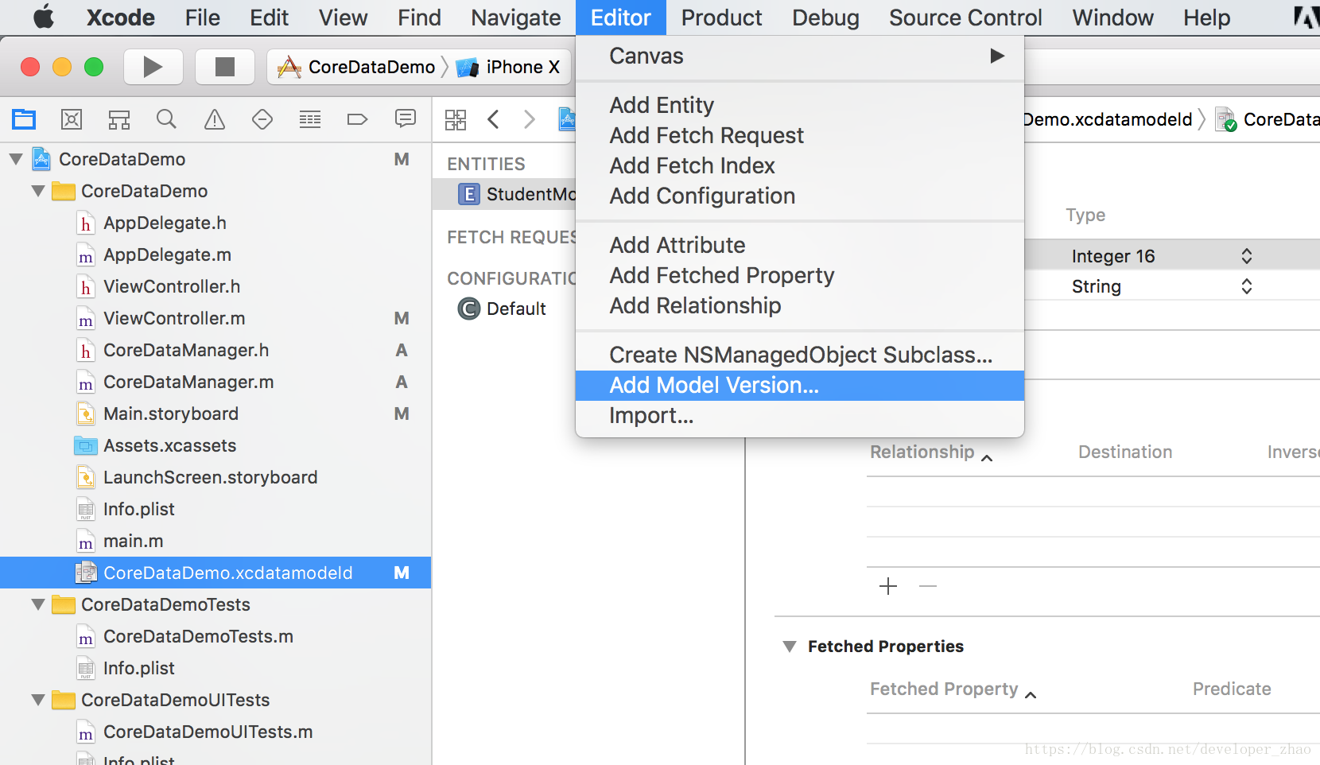Image resolution: width=1320 pixels, height=765 pixels.
Task: Open the Product menu
Action: coord(721,17)
